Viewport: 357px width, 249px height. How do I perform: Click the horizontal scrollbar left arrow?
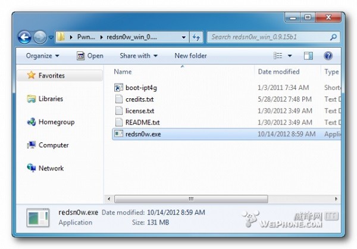[109, 199]
